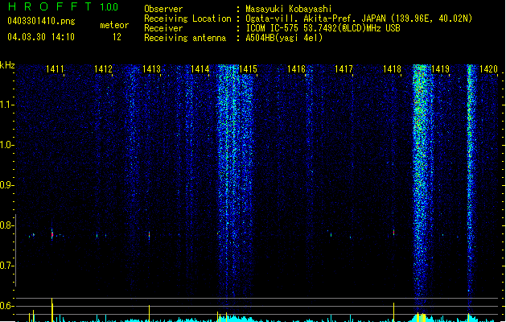This screenshot has width=506, height=322.
Task: Click the 0.8 kHz frequency axis label
Action: 6,225
